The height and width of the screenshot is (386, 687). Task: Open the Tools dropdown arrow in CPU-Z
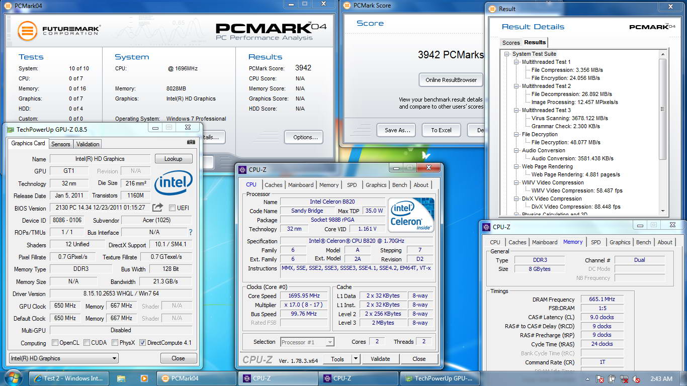356,359
